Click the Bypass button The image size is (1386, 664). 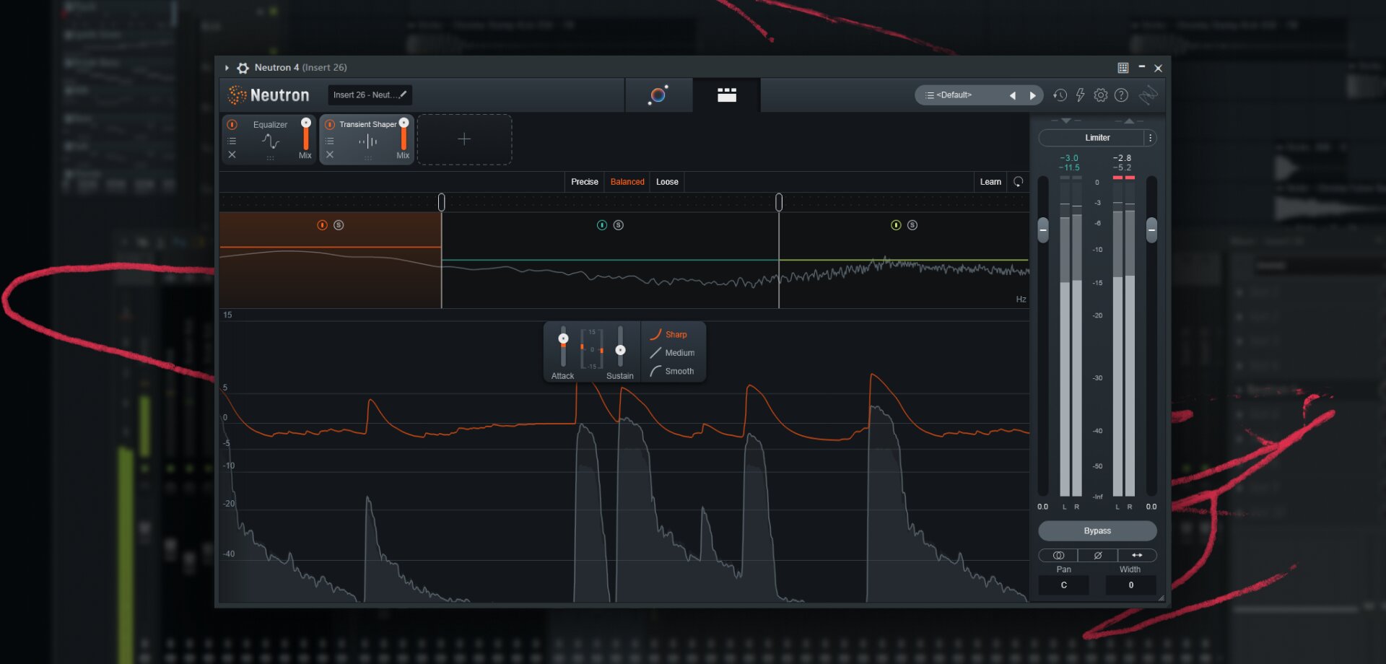[1097, 530]
